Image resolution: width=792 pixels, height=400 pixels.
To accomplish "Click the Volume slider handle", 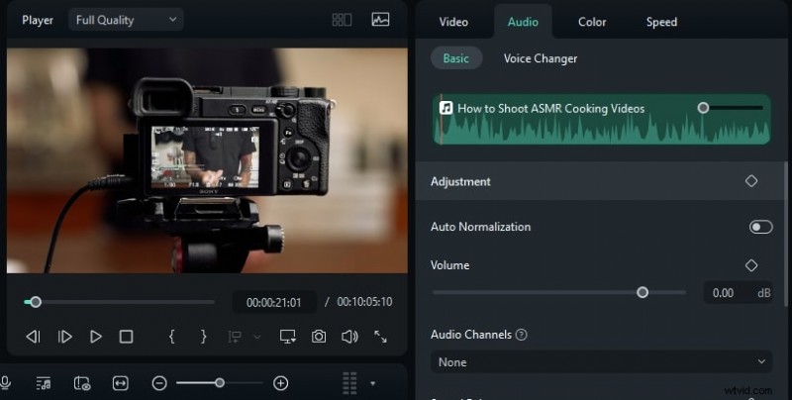I will [643, 292].
